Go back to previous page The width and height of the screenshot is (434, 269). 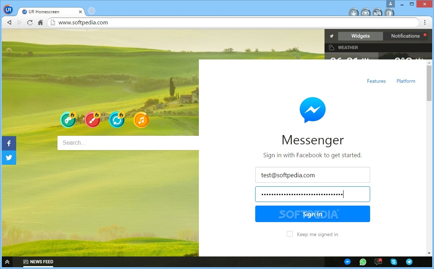tap(9, 22)
